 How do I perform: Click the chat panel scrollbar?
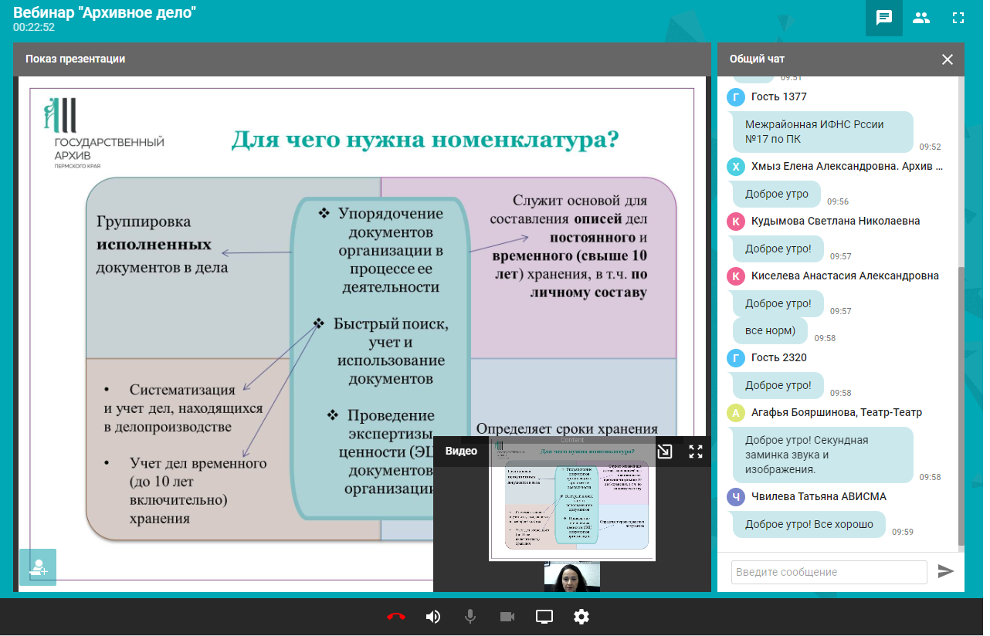(x=961, y=406)
